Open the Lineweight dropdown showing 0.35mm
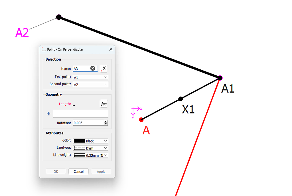 (x=90, y=155)
